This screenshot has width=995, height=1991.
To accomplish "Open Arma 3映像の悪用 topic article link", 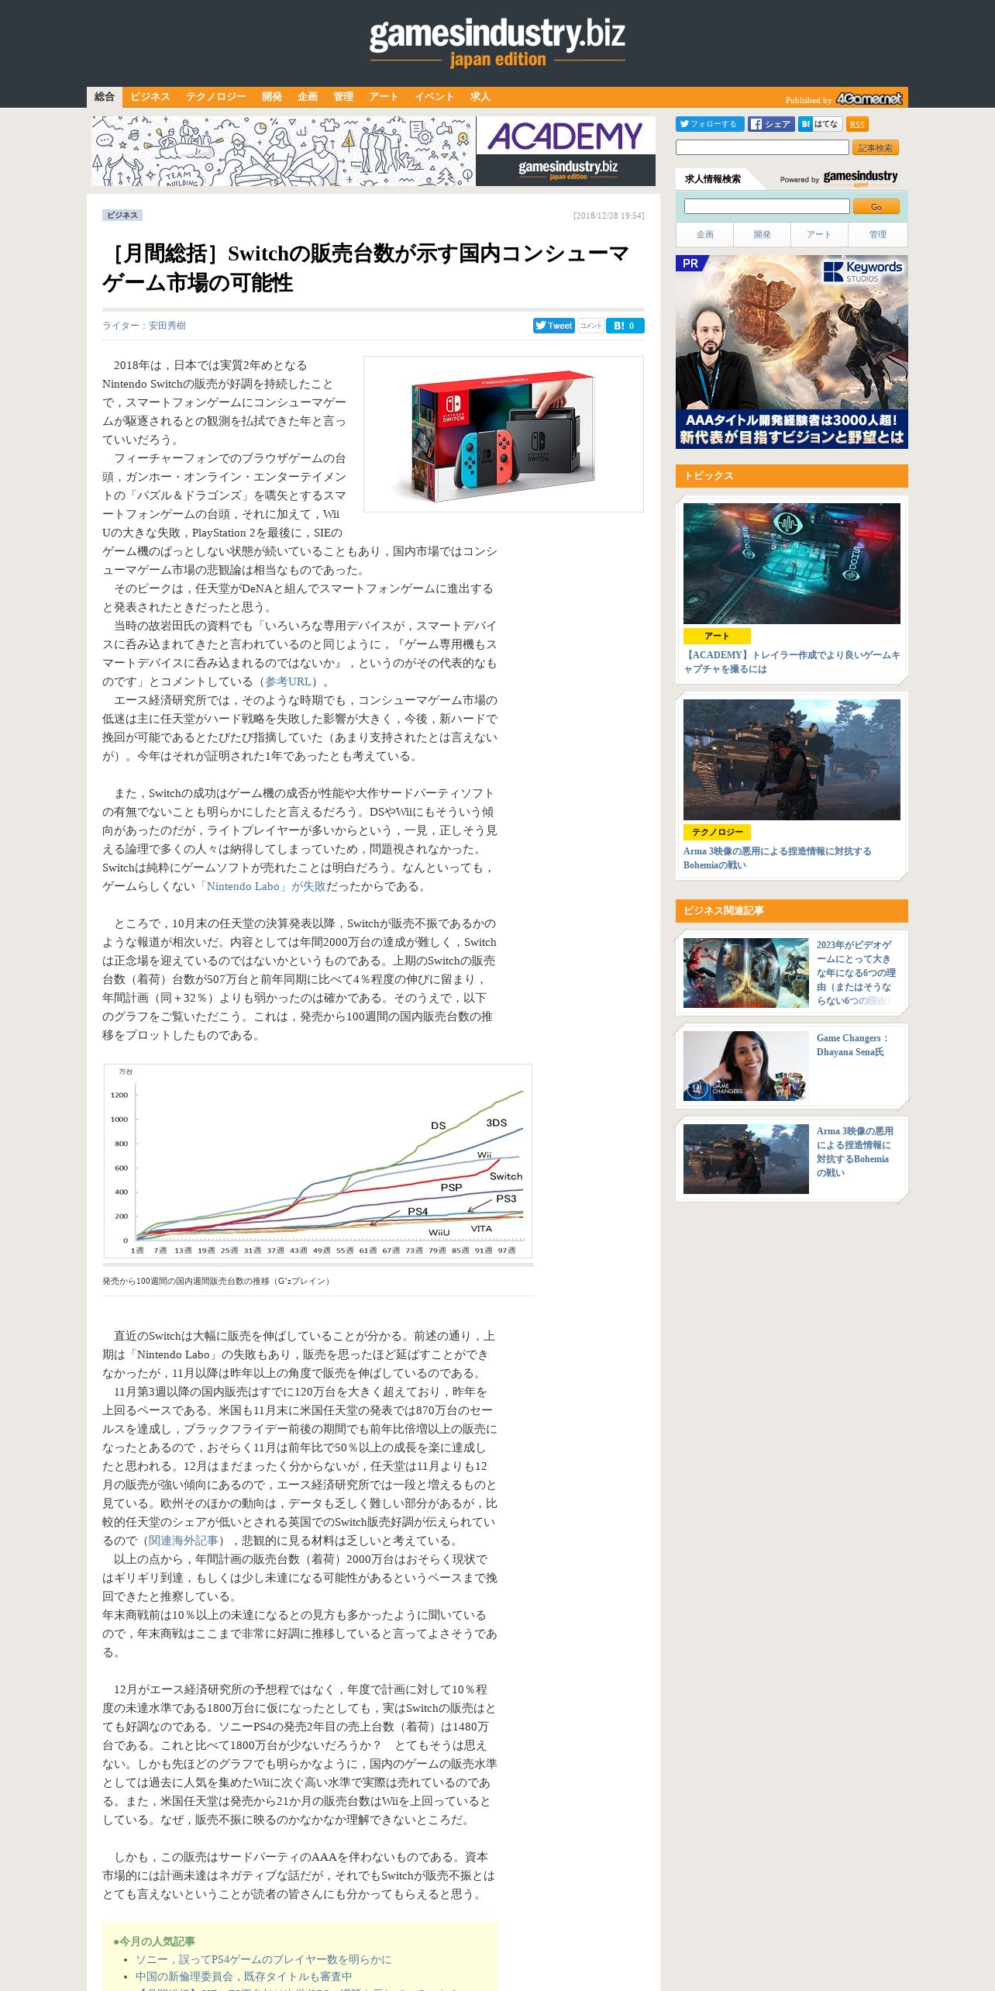I will [777, 858].
